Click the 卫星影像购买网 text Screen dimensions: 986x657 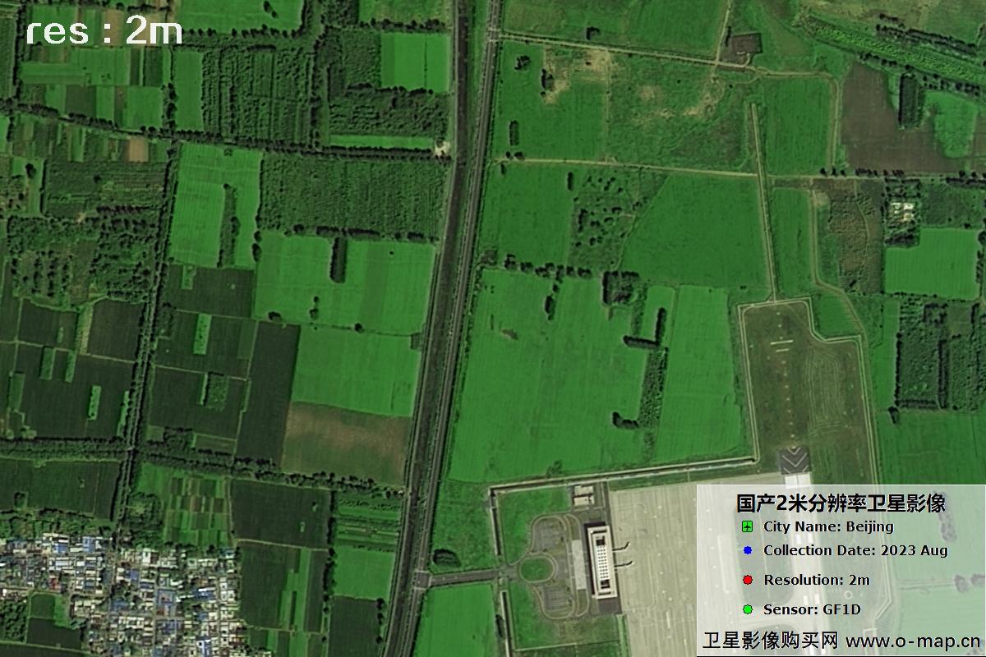[x=770, y=641]
